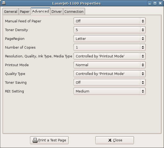Open the Manual Feed of Paper dropdown

pyautogui.click(x=110, y=21)
